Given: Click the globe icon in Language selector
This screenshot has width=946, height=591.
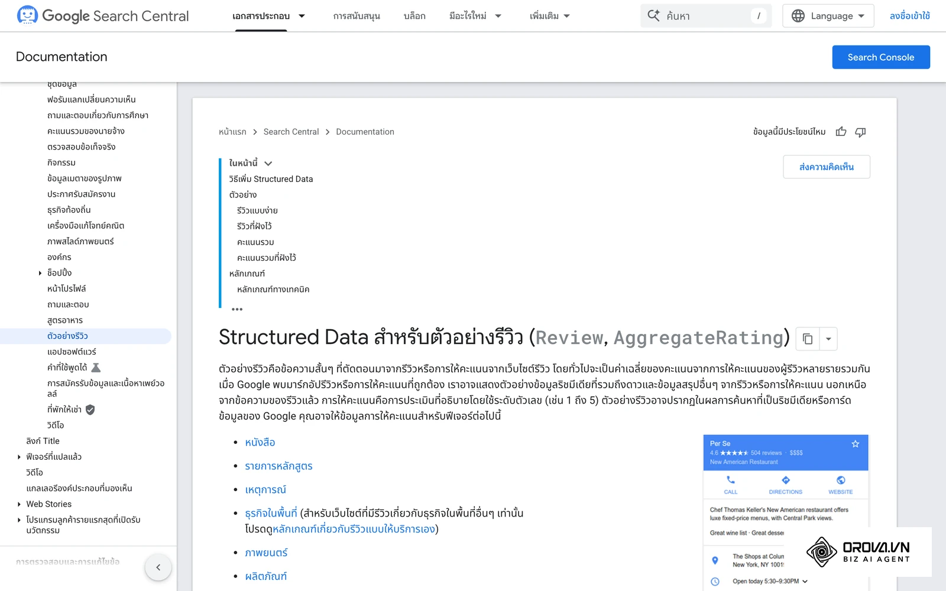Looking at the screenshot, I should pos(798,16).
